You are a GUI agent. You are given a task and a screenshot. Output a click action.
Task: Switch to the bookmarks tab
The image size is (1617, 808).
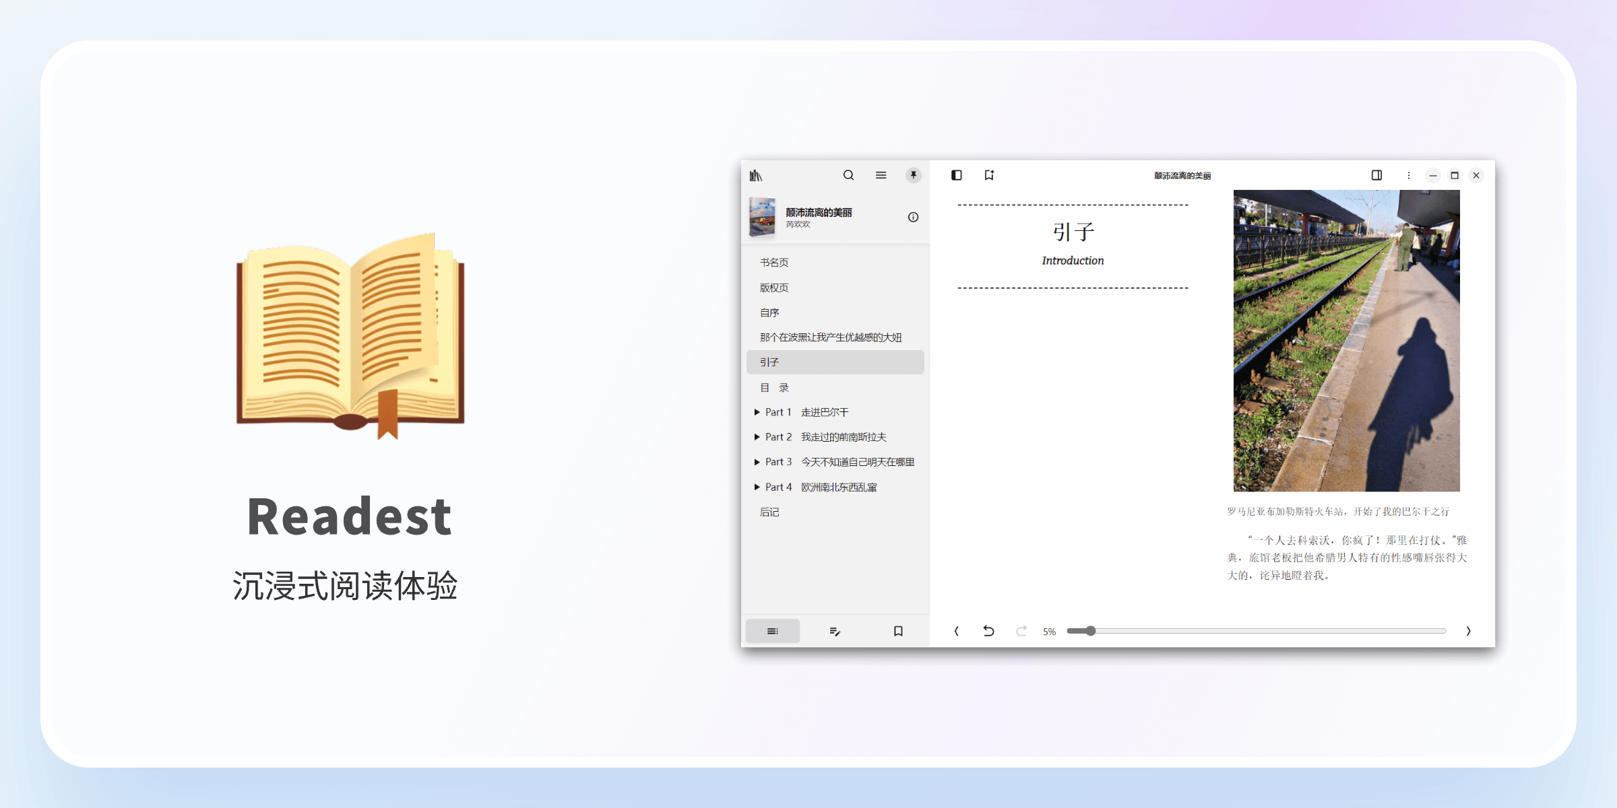898,631
